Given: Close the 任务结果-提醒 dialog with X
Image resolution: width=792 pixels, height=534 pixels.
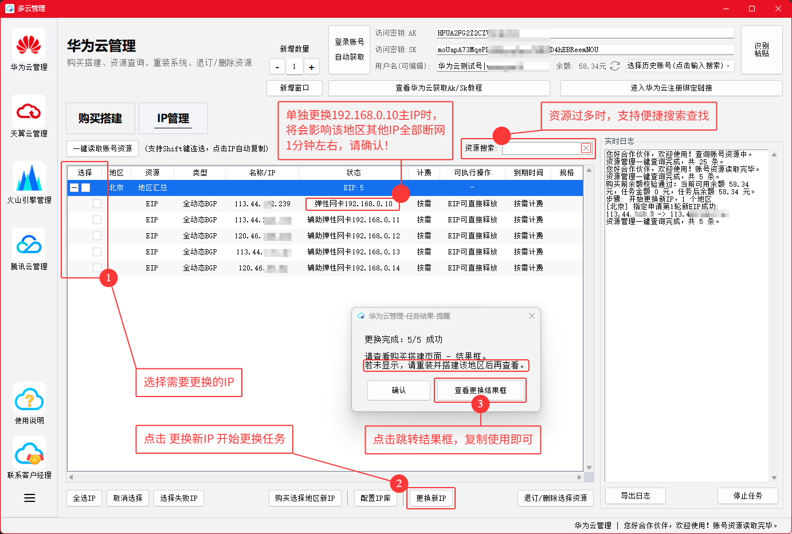Looking at the screenshot, I should pyautogui.click(x=532, y=316).
